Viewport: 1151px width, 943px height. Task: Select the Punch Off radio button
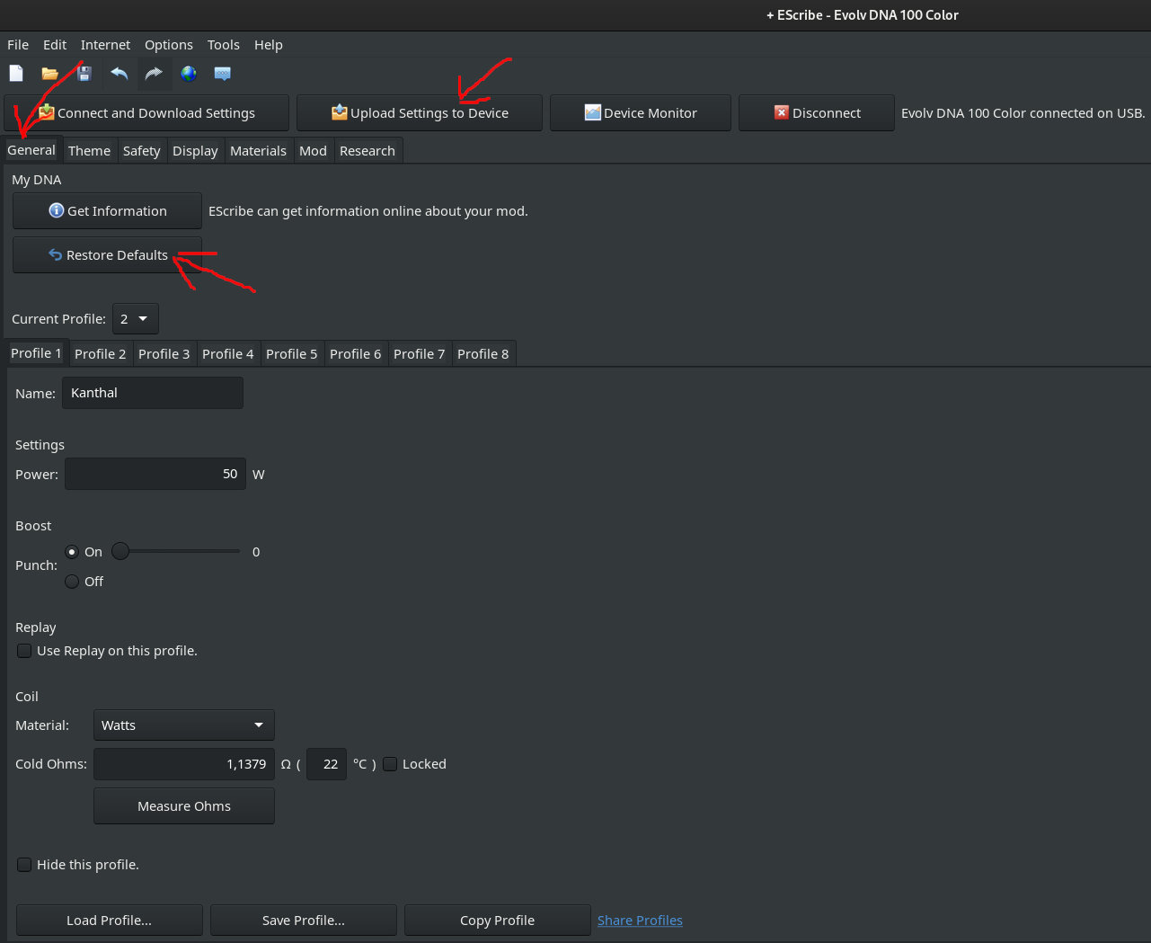click(x=72, y=582)
